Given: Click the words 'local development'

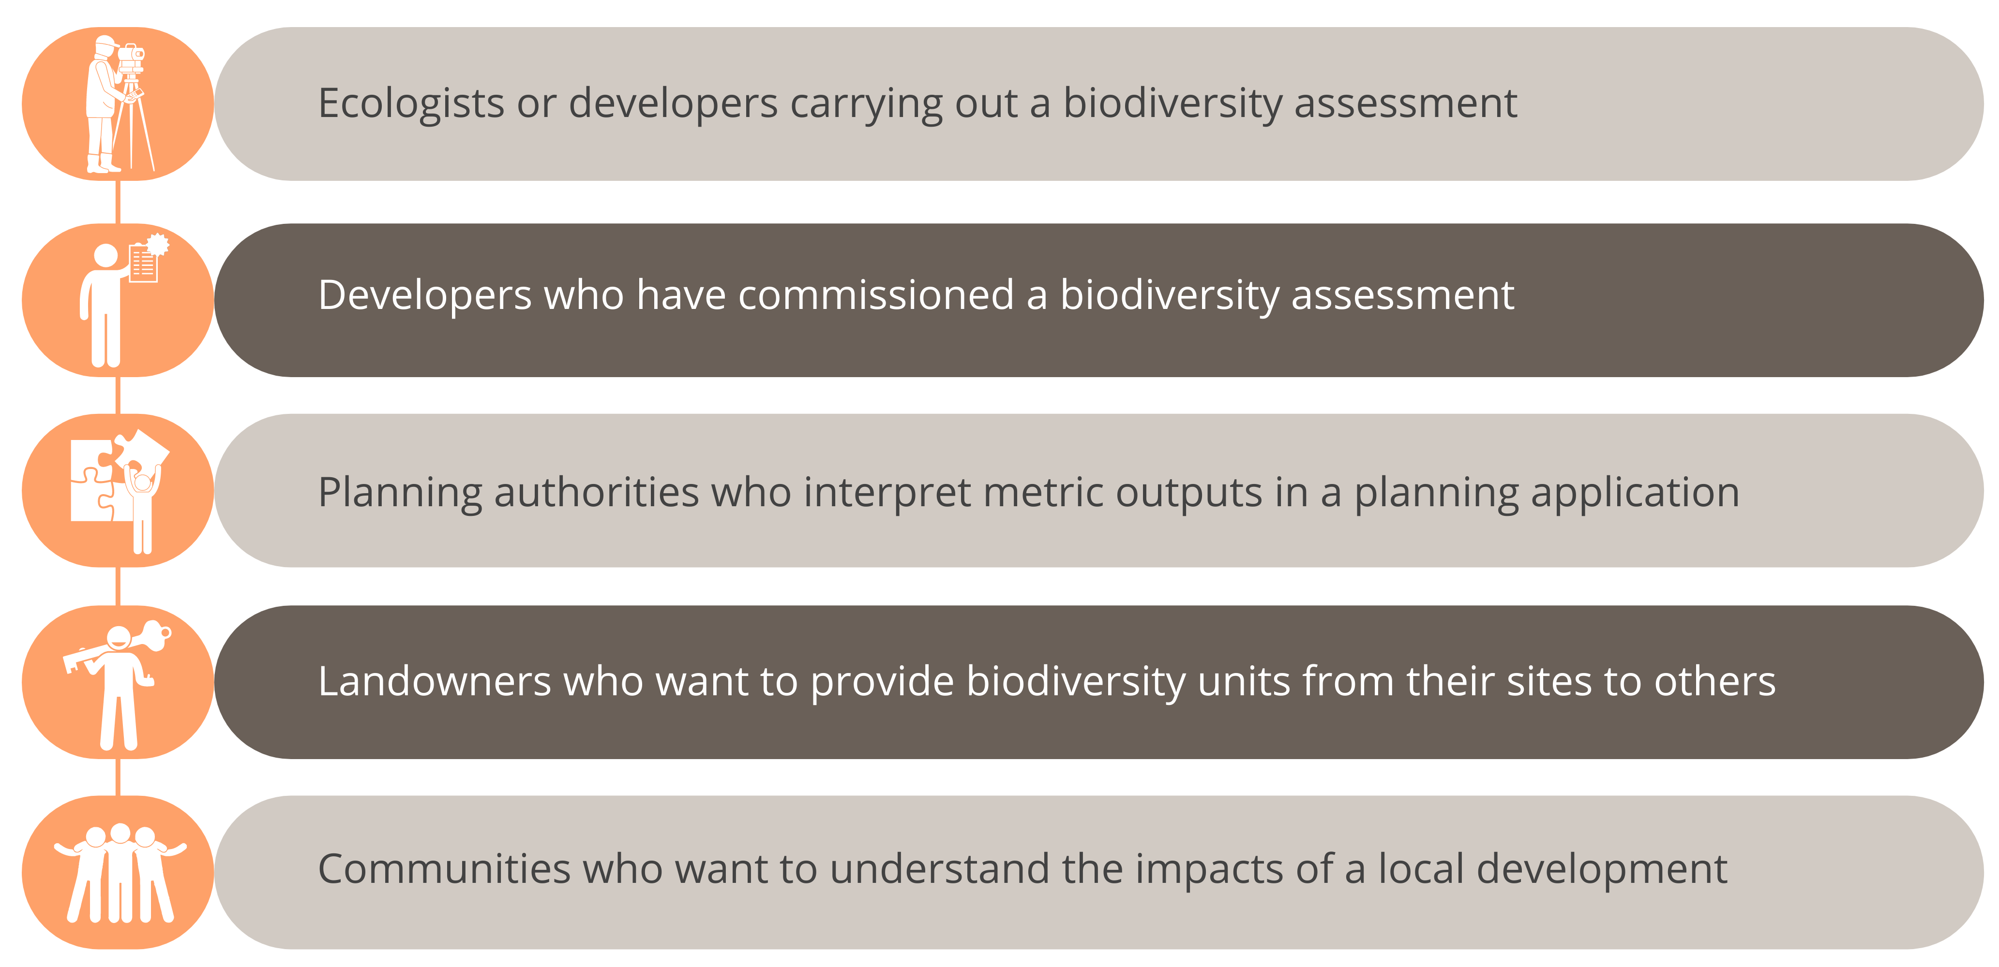Looking at the screenshot, I should [1553, 869].
